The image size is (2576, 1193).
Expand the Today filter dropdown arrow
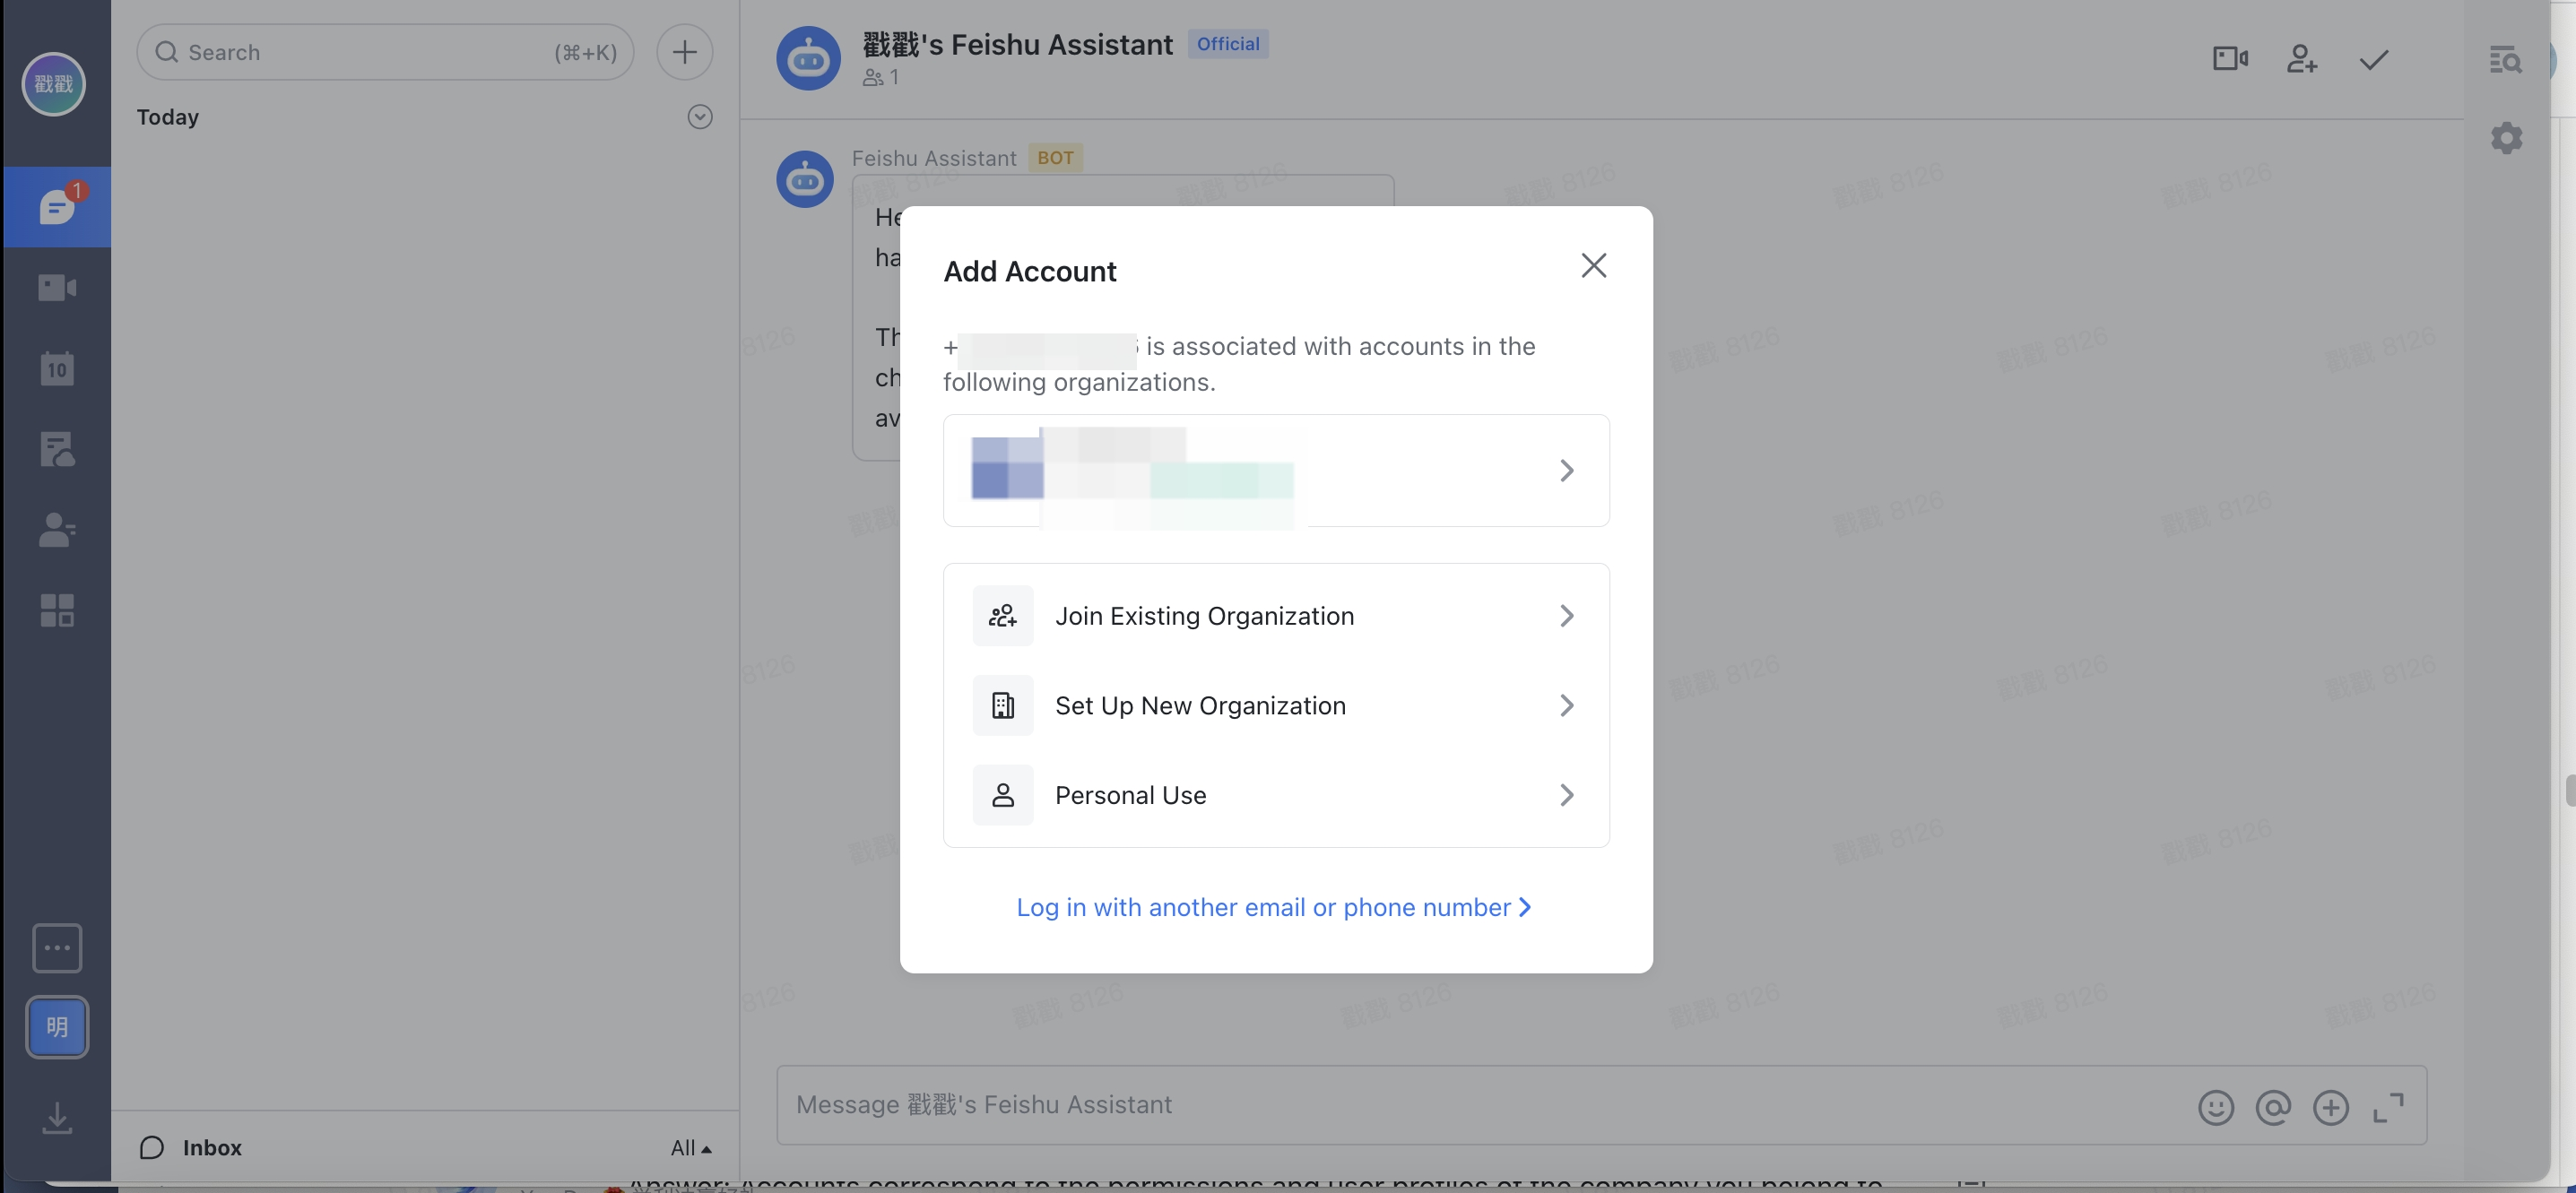coord(700,117)
